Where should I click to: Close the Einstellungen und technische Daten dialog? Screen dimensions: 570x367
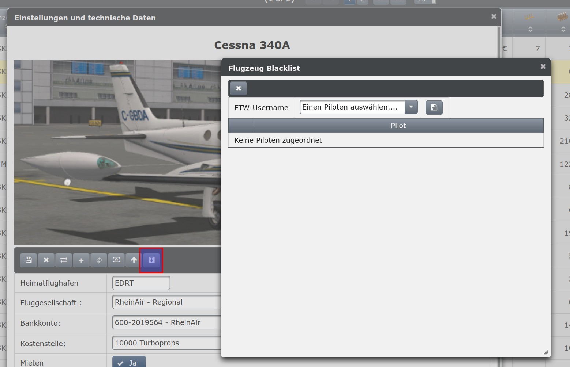click(x=494, y=16)
